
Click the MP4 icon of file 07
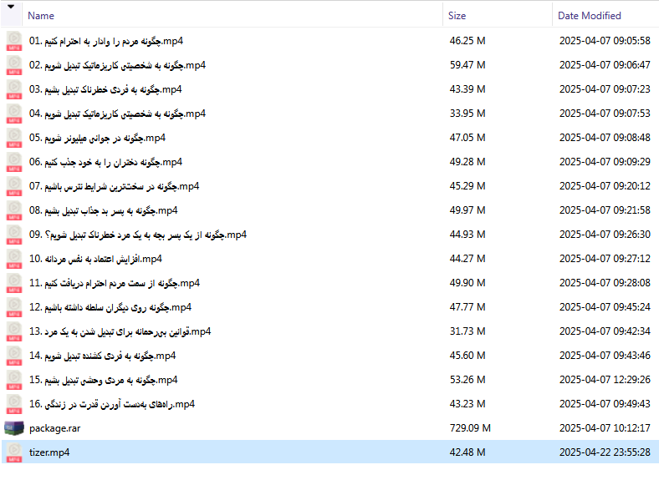(14, 186)
